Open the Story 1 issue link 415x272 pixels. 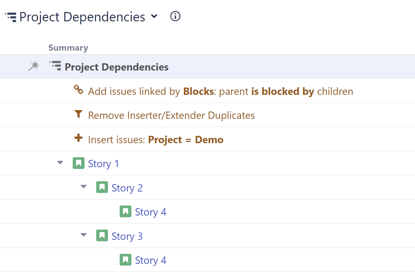click(x=103, y=163)
